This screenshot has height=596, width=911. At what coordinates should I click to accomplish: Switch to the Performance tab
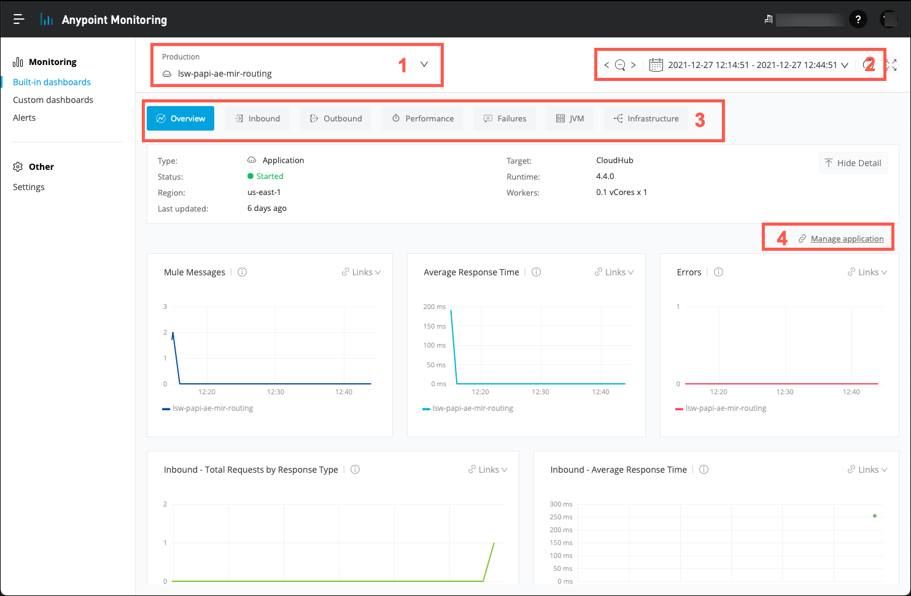pyautogui.click(x=423, y=118)
